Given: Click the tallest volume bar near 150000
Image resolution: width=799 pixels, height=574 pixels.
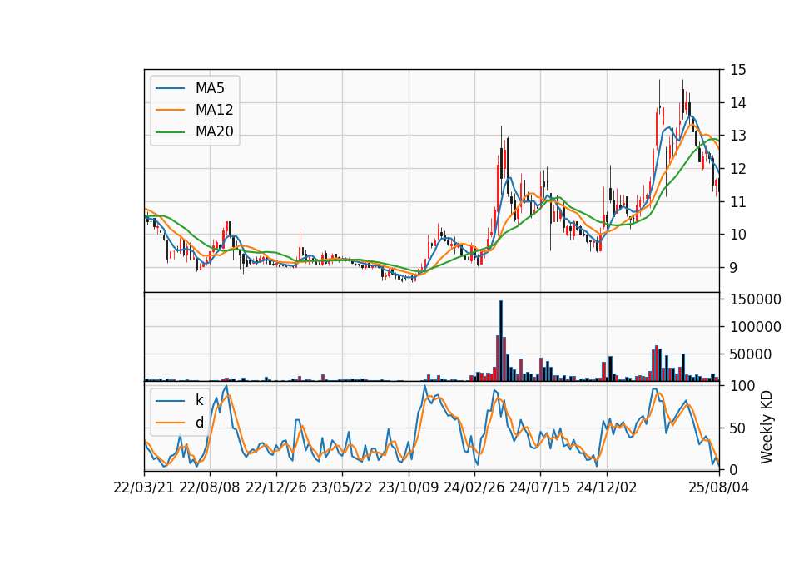Looking at the screenshot, I should click(x=501, y=341).
